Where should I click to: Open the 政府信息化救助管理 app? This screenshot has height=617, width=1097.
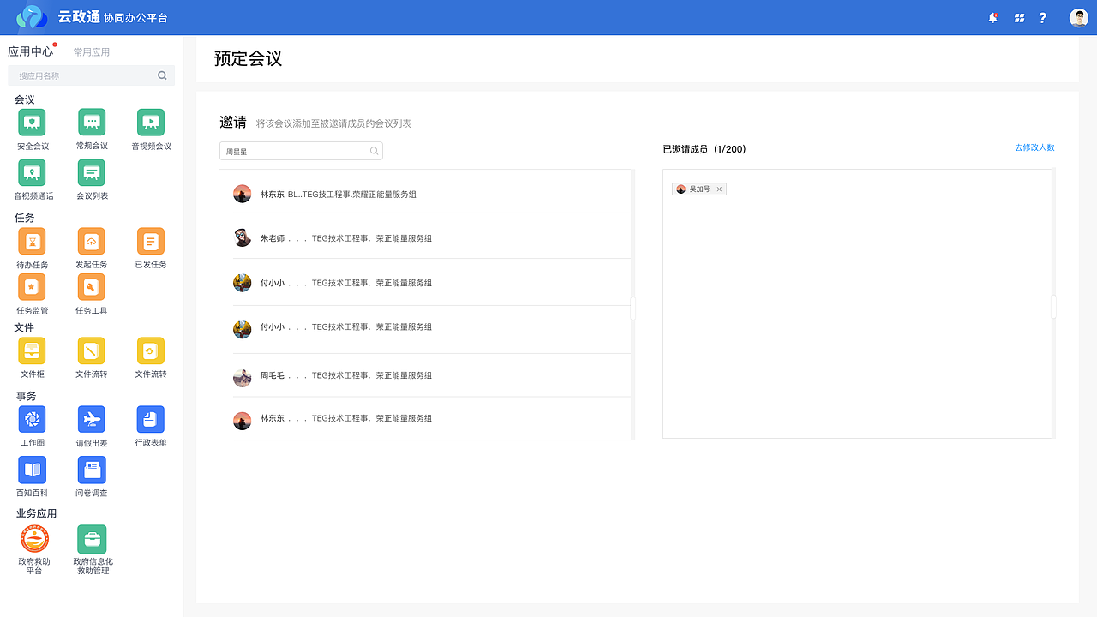pyautogui.click(x=92, y=539)
